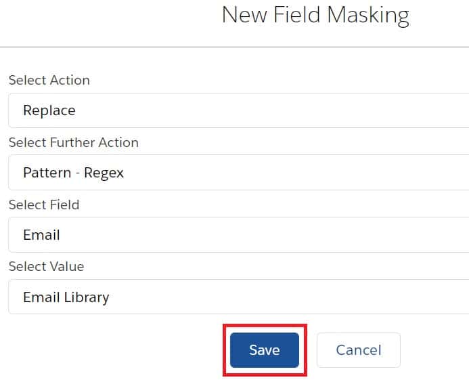Click the 'Select Value' label text
Image resolution: width=469 pixels, height=382 pixels.
pyautogui.click(x=46, y=266)
